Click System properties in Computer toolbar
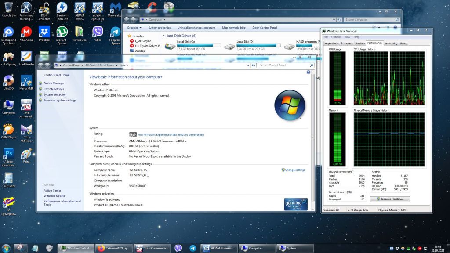Image resolution: width=450 pixels, height=253 pixels. pyautogui.click(x=159, y=28)
